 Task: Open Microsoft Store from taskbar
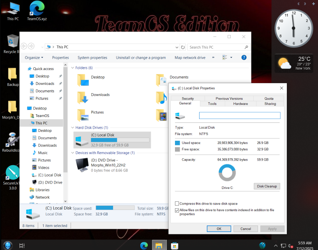pos(175,246)
